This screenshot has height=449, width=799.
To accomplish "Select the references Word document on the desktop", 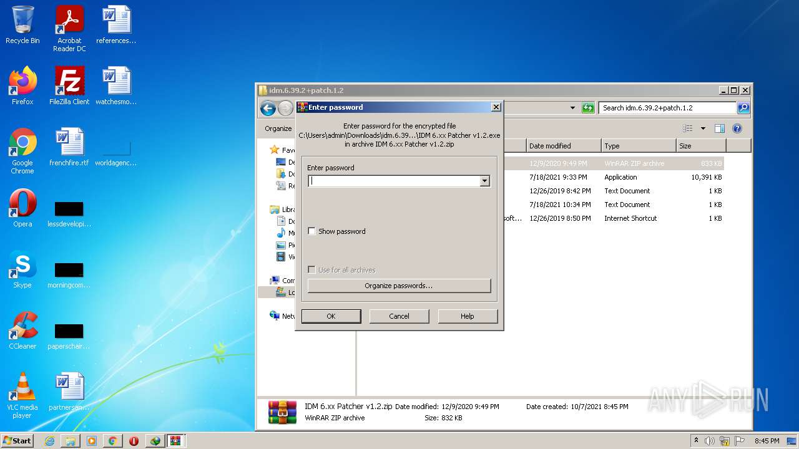I will (116, 26).
